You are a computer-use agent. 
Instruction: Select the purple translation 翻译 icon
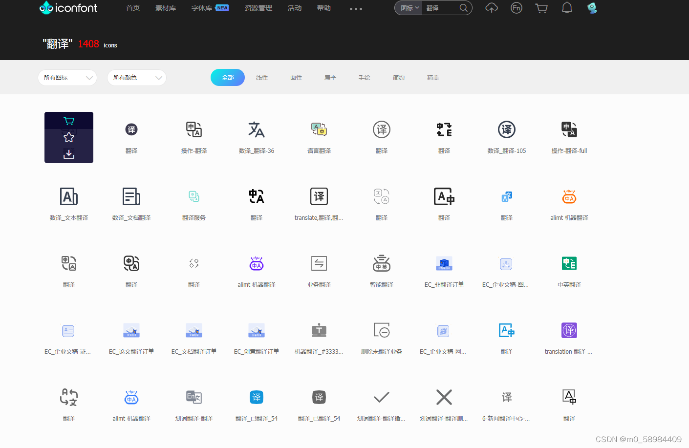[x=569, y=330]
